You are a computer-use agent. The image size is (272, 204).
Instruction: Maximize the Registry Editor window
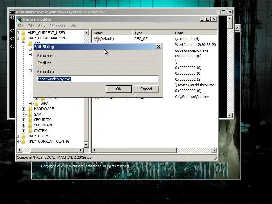click(x=208, y=19)
